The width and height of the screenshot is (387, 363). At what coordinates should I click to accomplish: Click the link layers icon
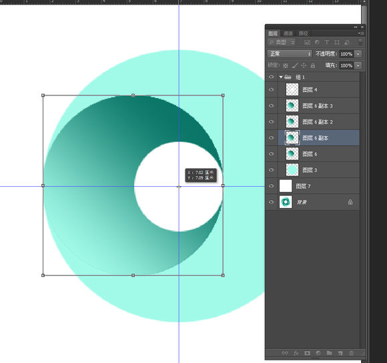(x=285, y=353)
